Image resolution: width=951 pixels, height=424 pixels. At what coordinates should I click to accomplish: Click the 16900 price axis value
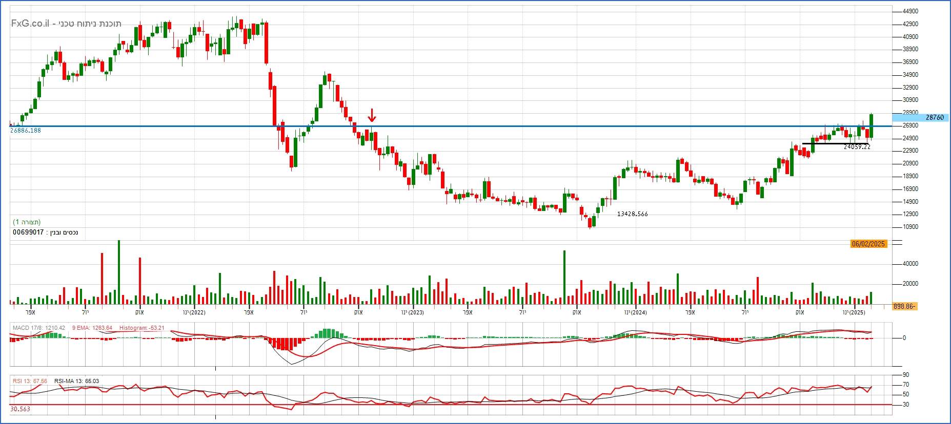(910, 189)
